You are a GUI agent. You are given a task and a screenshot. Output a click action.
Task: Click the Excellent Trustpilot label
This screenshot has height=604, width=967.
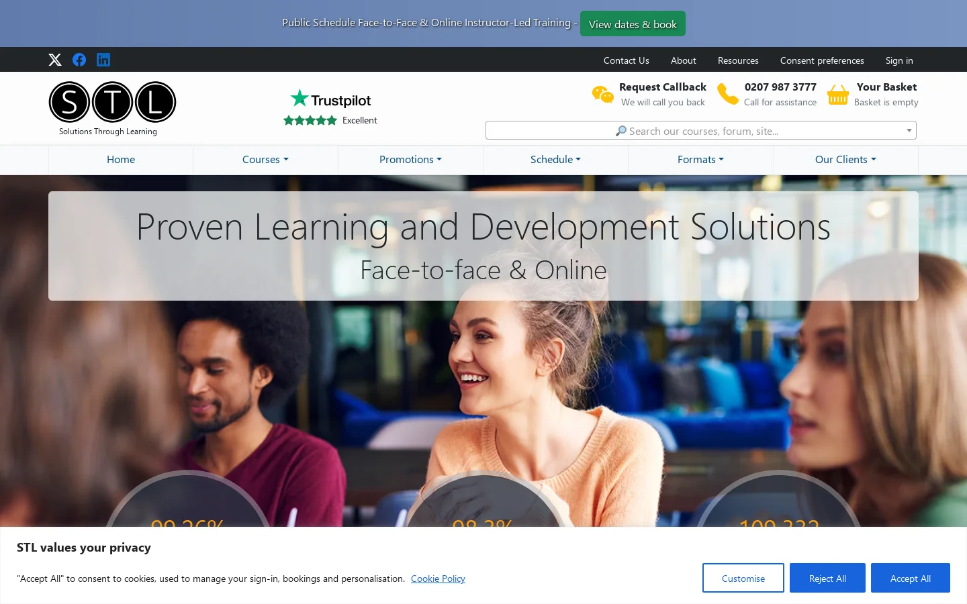[360, 120]
